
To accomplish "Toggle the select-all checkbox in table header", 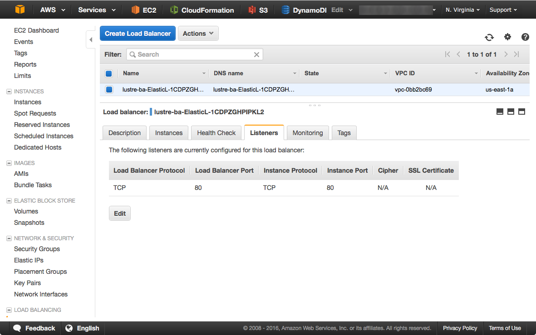I will pyautogui.click(x=109, y=73).
